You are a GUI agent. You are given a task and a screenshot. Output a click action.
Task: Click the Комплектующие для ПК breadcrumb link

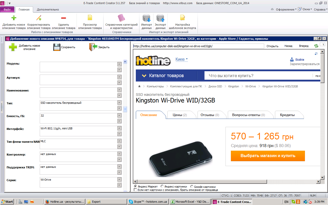point(186,86)
